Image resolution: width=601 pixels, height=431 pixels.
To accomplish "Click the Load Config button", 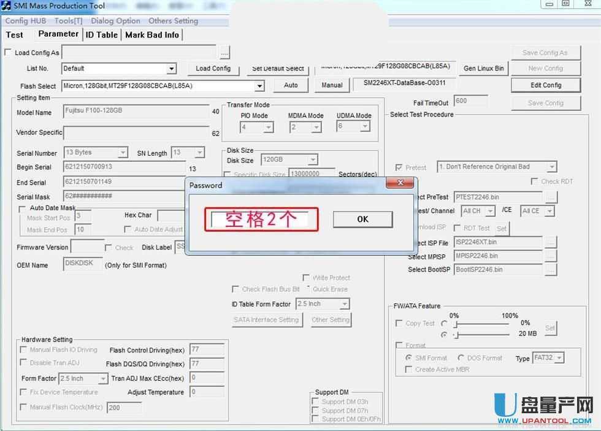I will [213, 68].
